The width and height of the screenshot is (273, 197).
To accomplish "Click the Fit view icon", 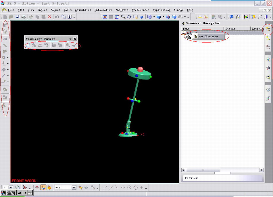I will pyautogui.click(x=105, y=17).
